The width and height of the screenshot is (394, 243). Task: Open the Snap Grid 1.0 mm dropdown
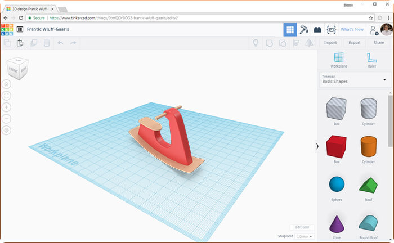305,236
